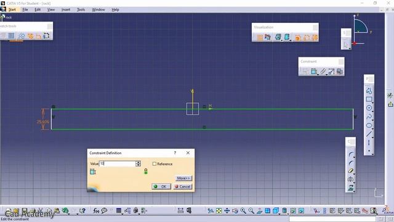Select the Trim tool in the Operation toolbar

tap(350, 171)
